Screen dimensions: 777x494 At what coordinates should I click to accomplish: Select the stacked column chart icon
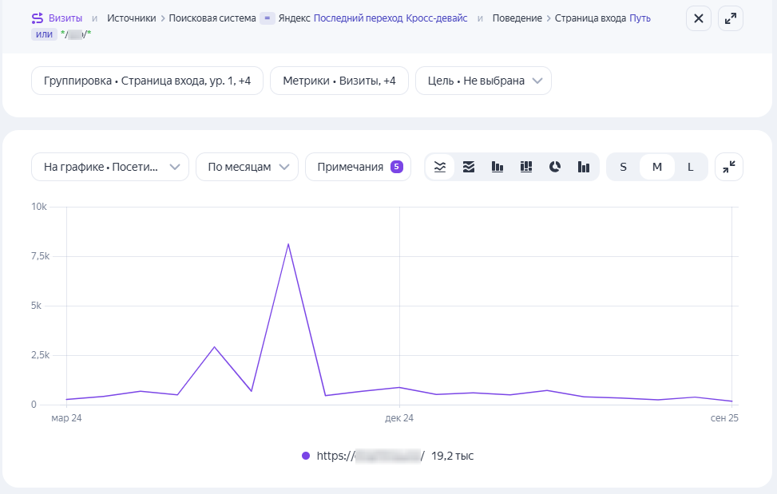(x=526, y=167)
